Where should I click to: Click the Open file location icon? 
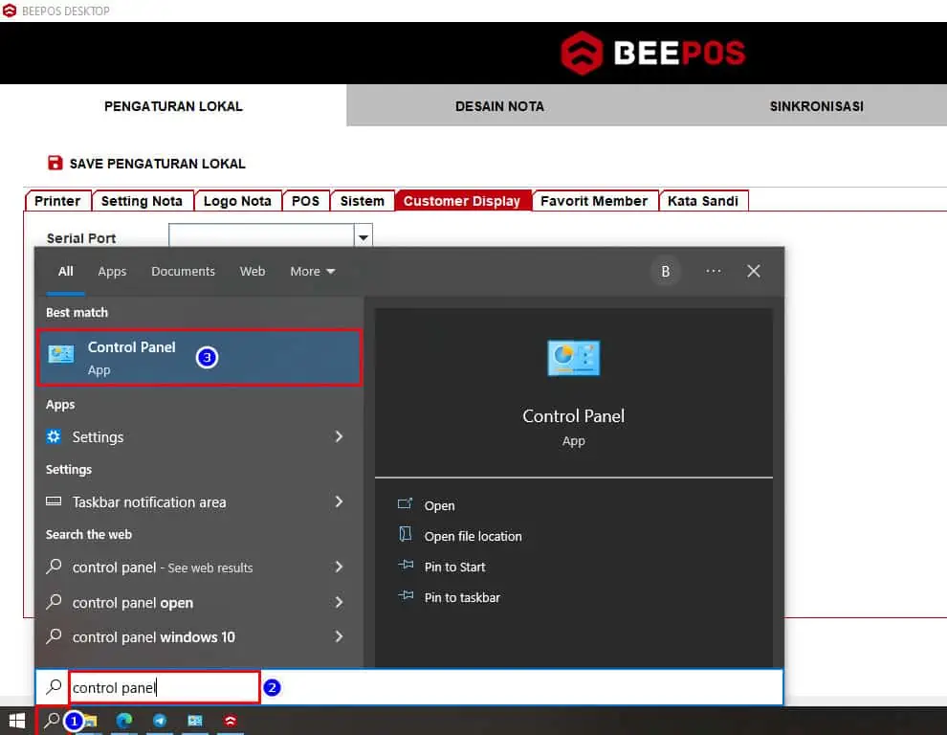click(x=406, y=534)
